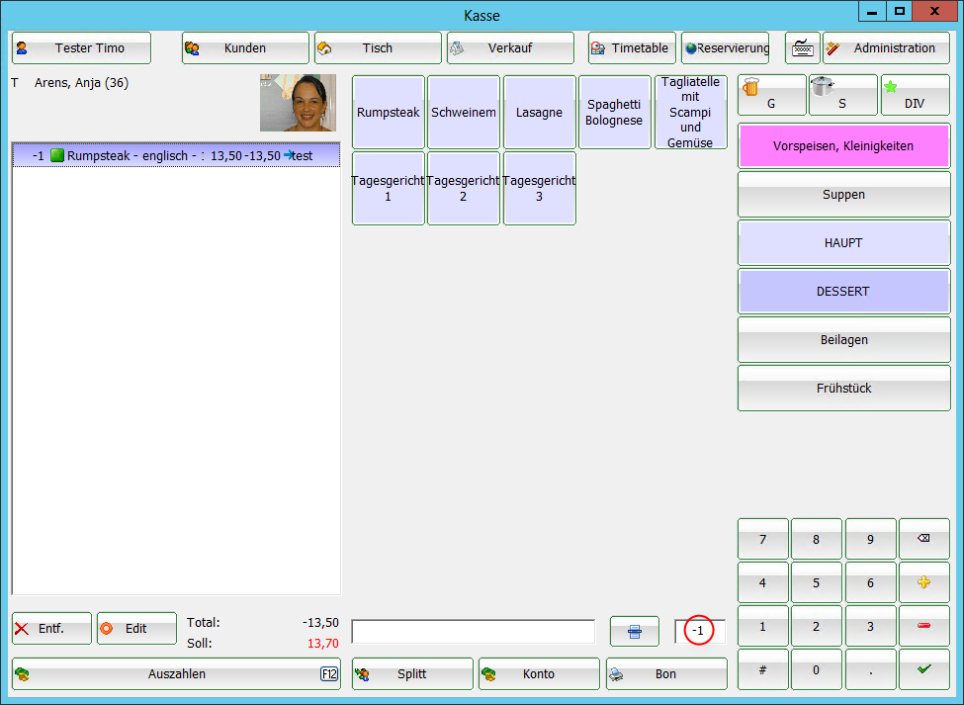964x705 pixels.
Task: Click the customer name Arens, Anja (36)
Action: point(81,83)
